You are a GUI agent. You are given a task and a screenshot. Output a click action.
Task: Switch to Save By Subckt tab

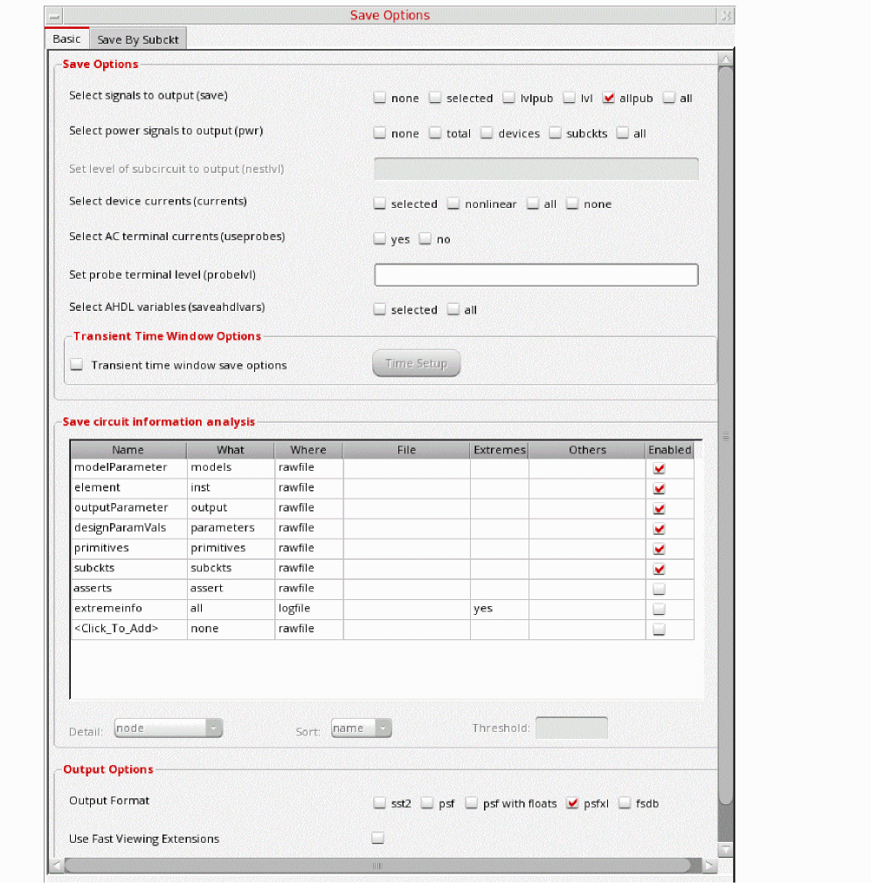click(x=138, y=39)
